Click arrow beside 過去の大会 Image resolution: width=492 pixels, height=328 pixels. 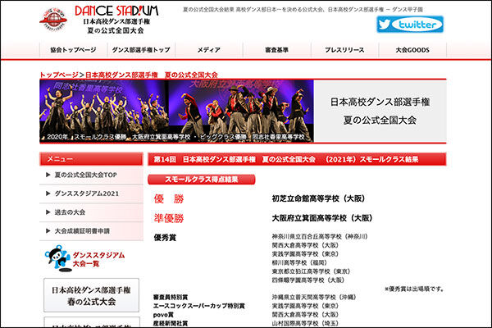coord(48,212)
